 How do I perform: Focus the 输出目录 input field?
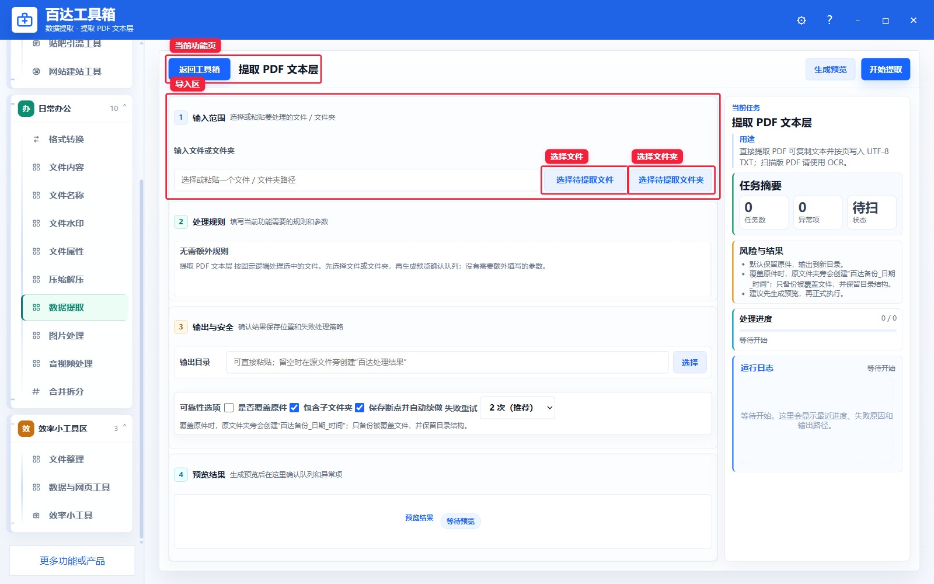[x=447, y=362]
